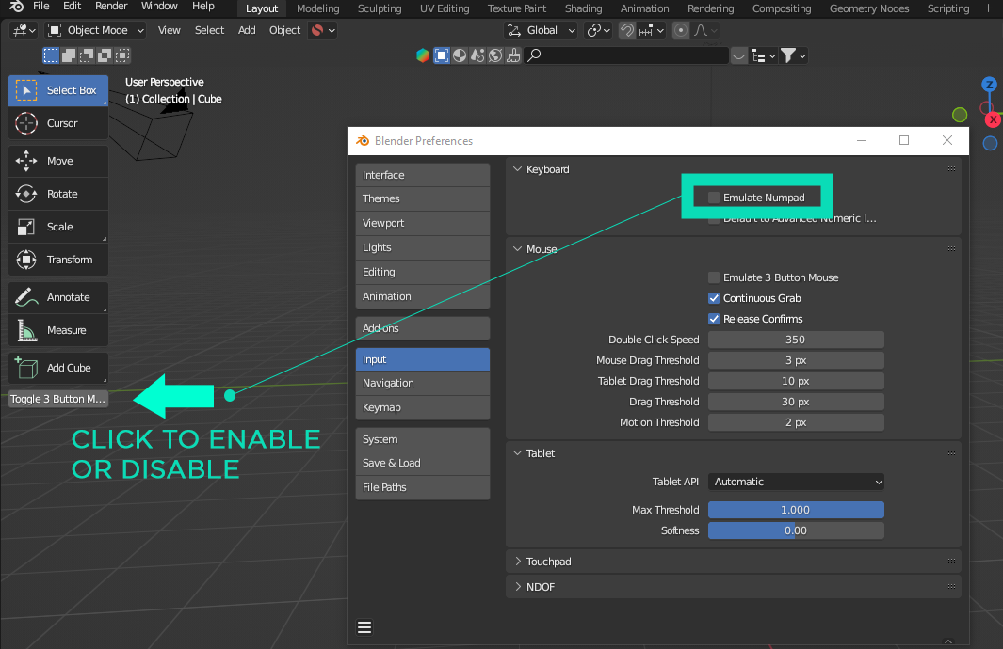
Task: Open the Object Mode dropdown
Action: 96,30
